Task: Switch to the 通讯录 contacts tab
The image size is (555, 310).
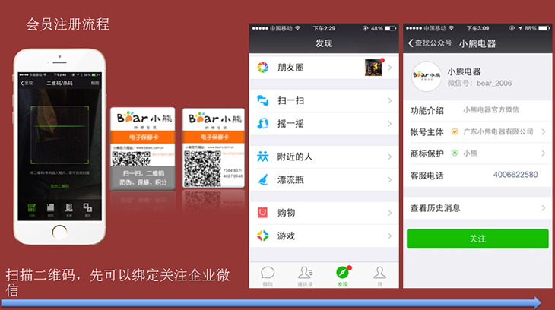Action: (305, 277)
